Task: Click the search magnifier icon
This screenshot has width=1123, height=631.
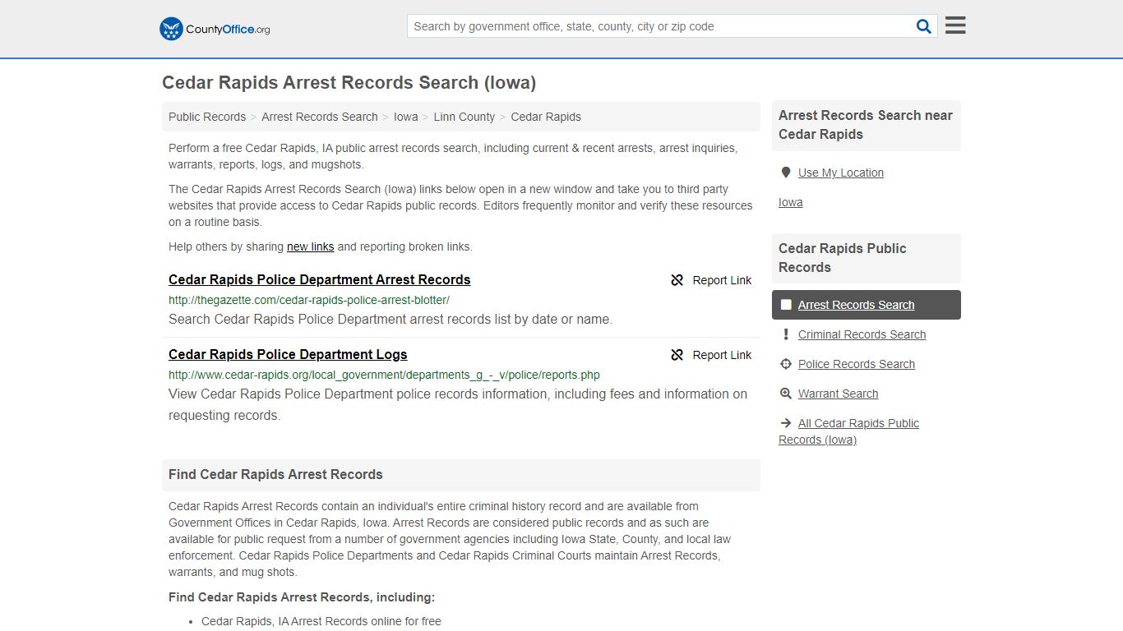Action: pos(924,26)
